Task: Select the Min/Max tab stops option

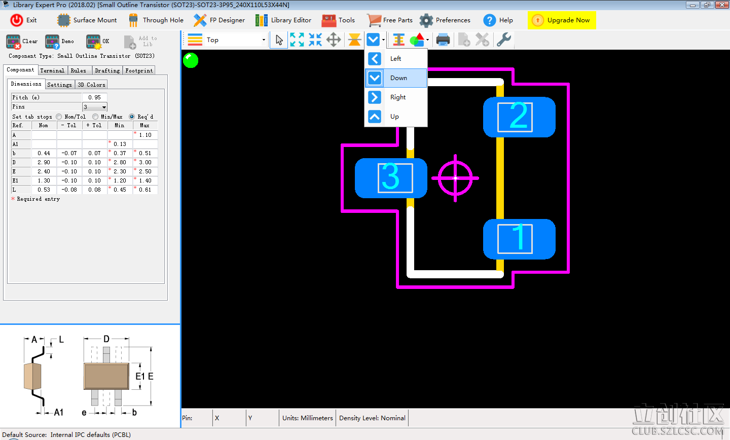Action: 95,117
